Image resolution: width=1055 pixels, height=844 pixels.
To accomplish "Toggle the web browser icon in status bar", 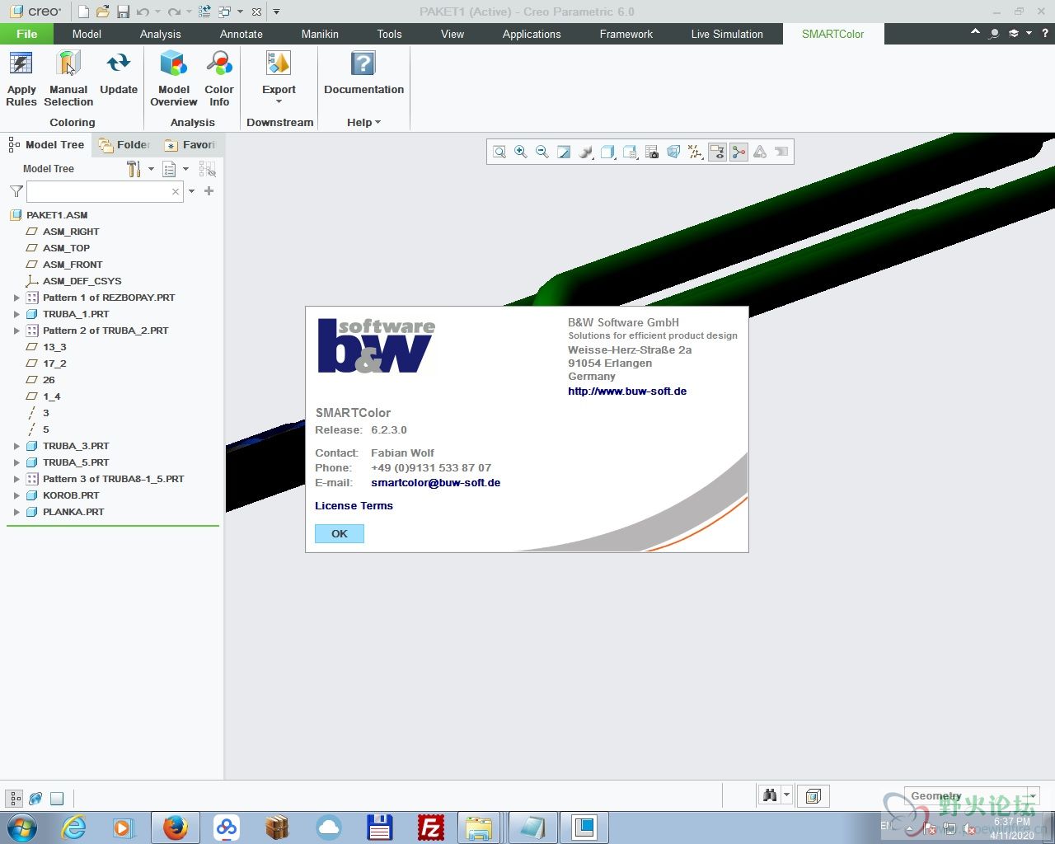I will (35, 798).
